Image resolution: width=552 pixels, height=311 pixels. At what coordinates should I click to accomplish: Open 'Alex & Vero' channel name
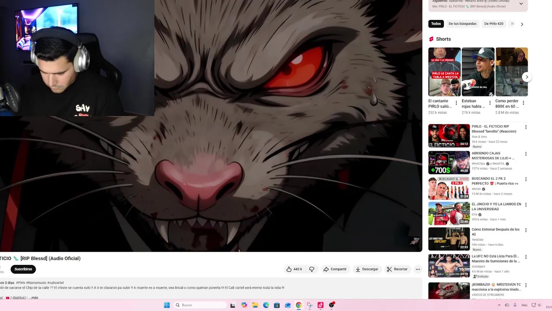coord(479,136)
